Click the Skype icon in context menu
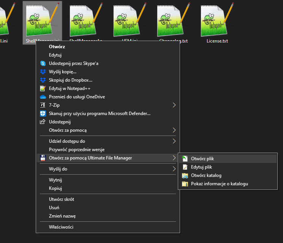283x243 pixels. point(43,63)
